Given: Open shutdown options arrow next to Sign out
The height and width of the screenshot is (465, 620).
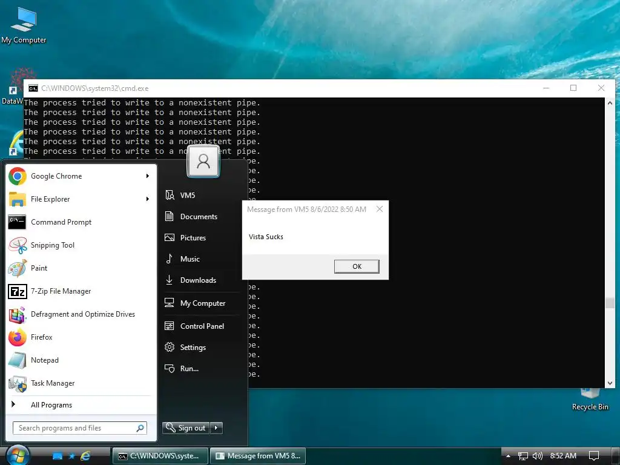Looking at the screenshot, I should tap(216, 428).
